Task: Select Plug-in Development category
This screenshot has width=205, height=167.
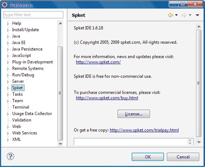Action: (33, 62)
